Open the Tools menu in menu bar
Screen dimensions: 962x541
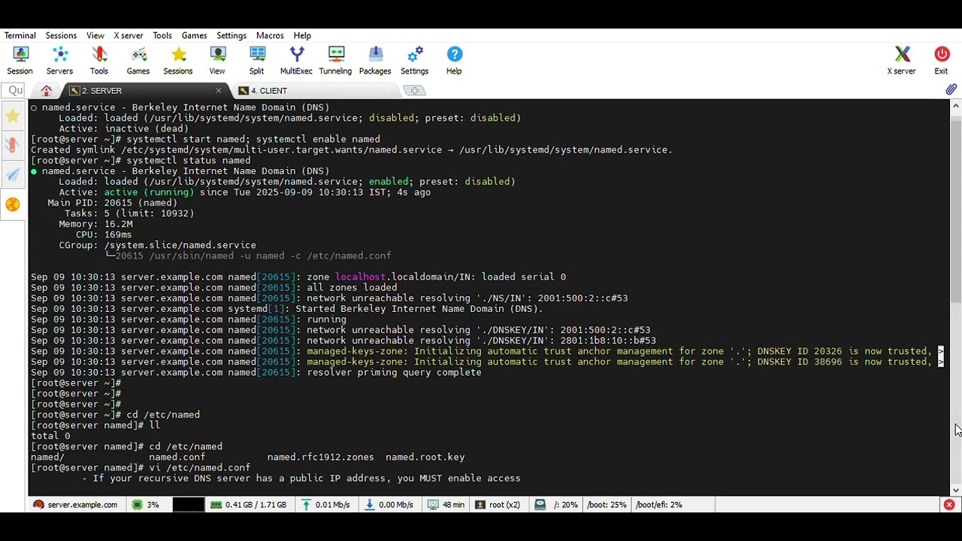click(162, 35)
